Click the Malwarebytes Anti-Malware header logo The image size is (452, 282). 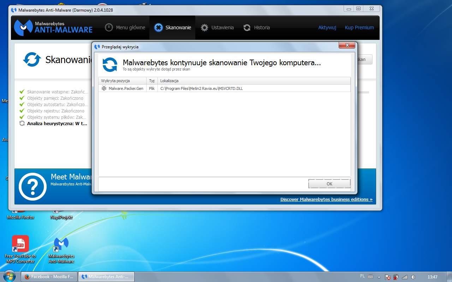pos(53,27)
